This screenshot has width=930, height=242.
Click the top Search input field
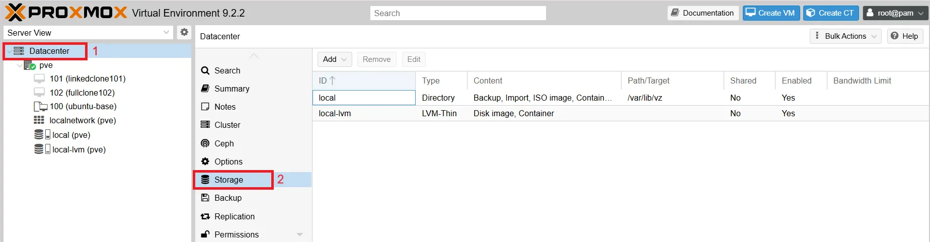[x=458, y=13]
